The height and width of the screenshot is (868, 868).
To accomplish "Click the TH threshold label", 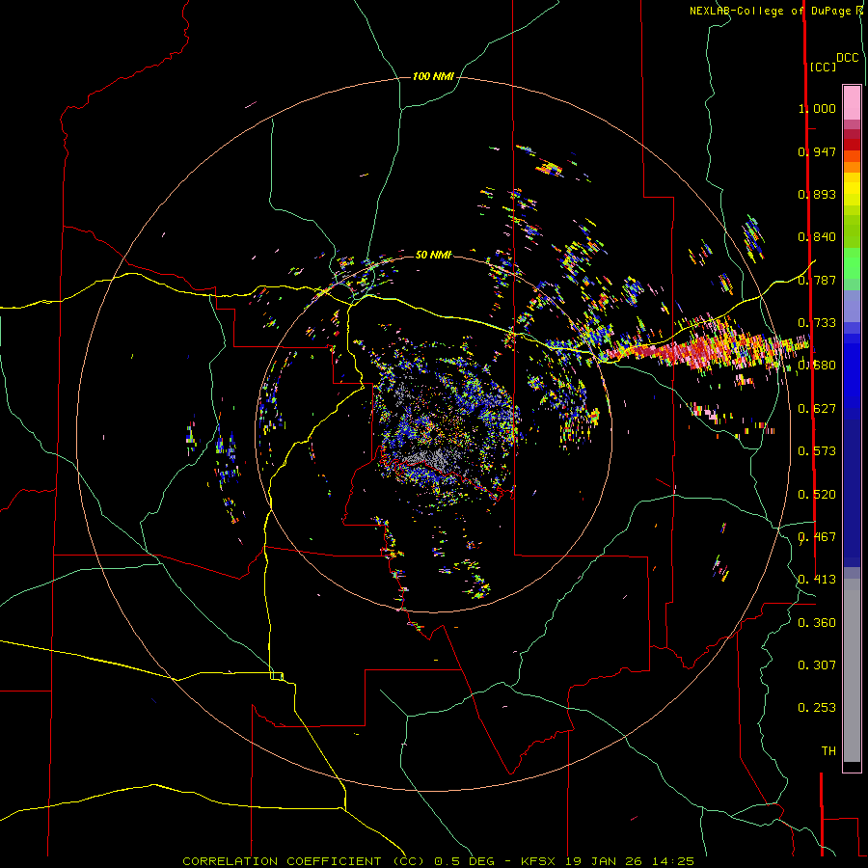I will pos(828,751).
